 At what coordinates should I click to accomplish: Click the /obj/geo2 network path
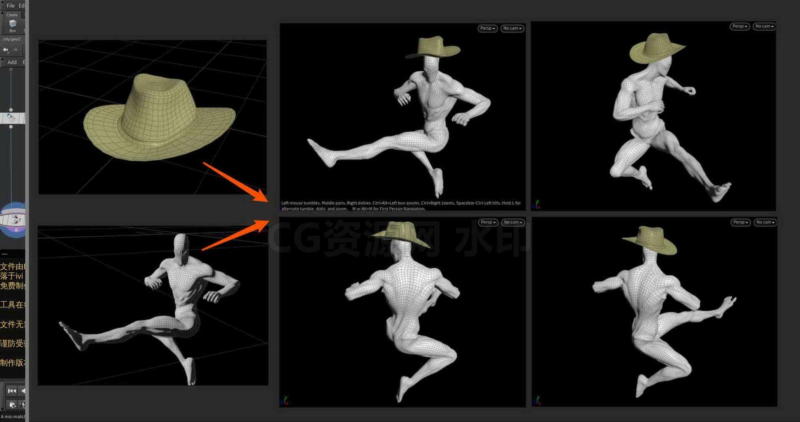pyautogui.click(x=11, y=39)
